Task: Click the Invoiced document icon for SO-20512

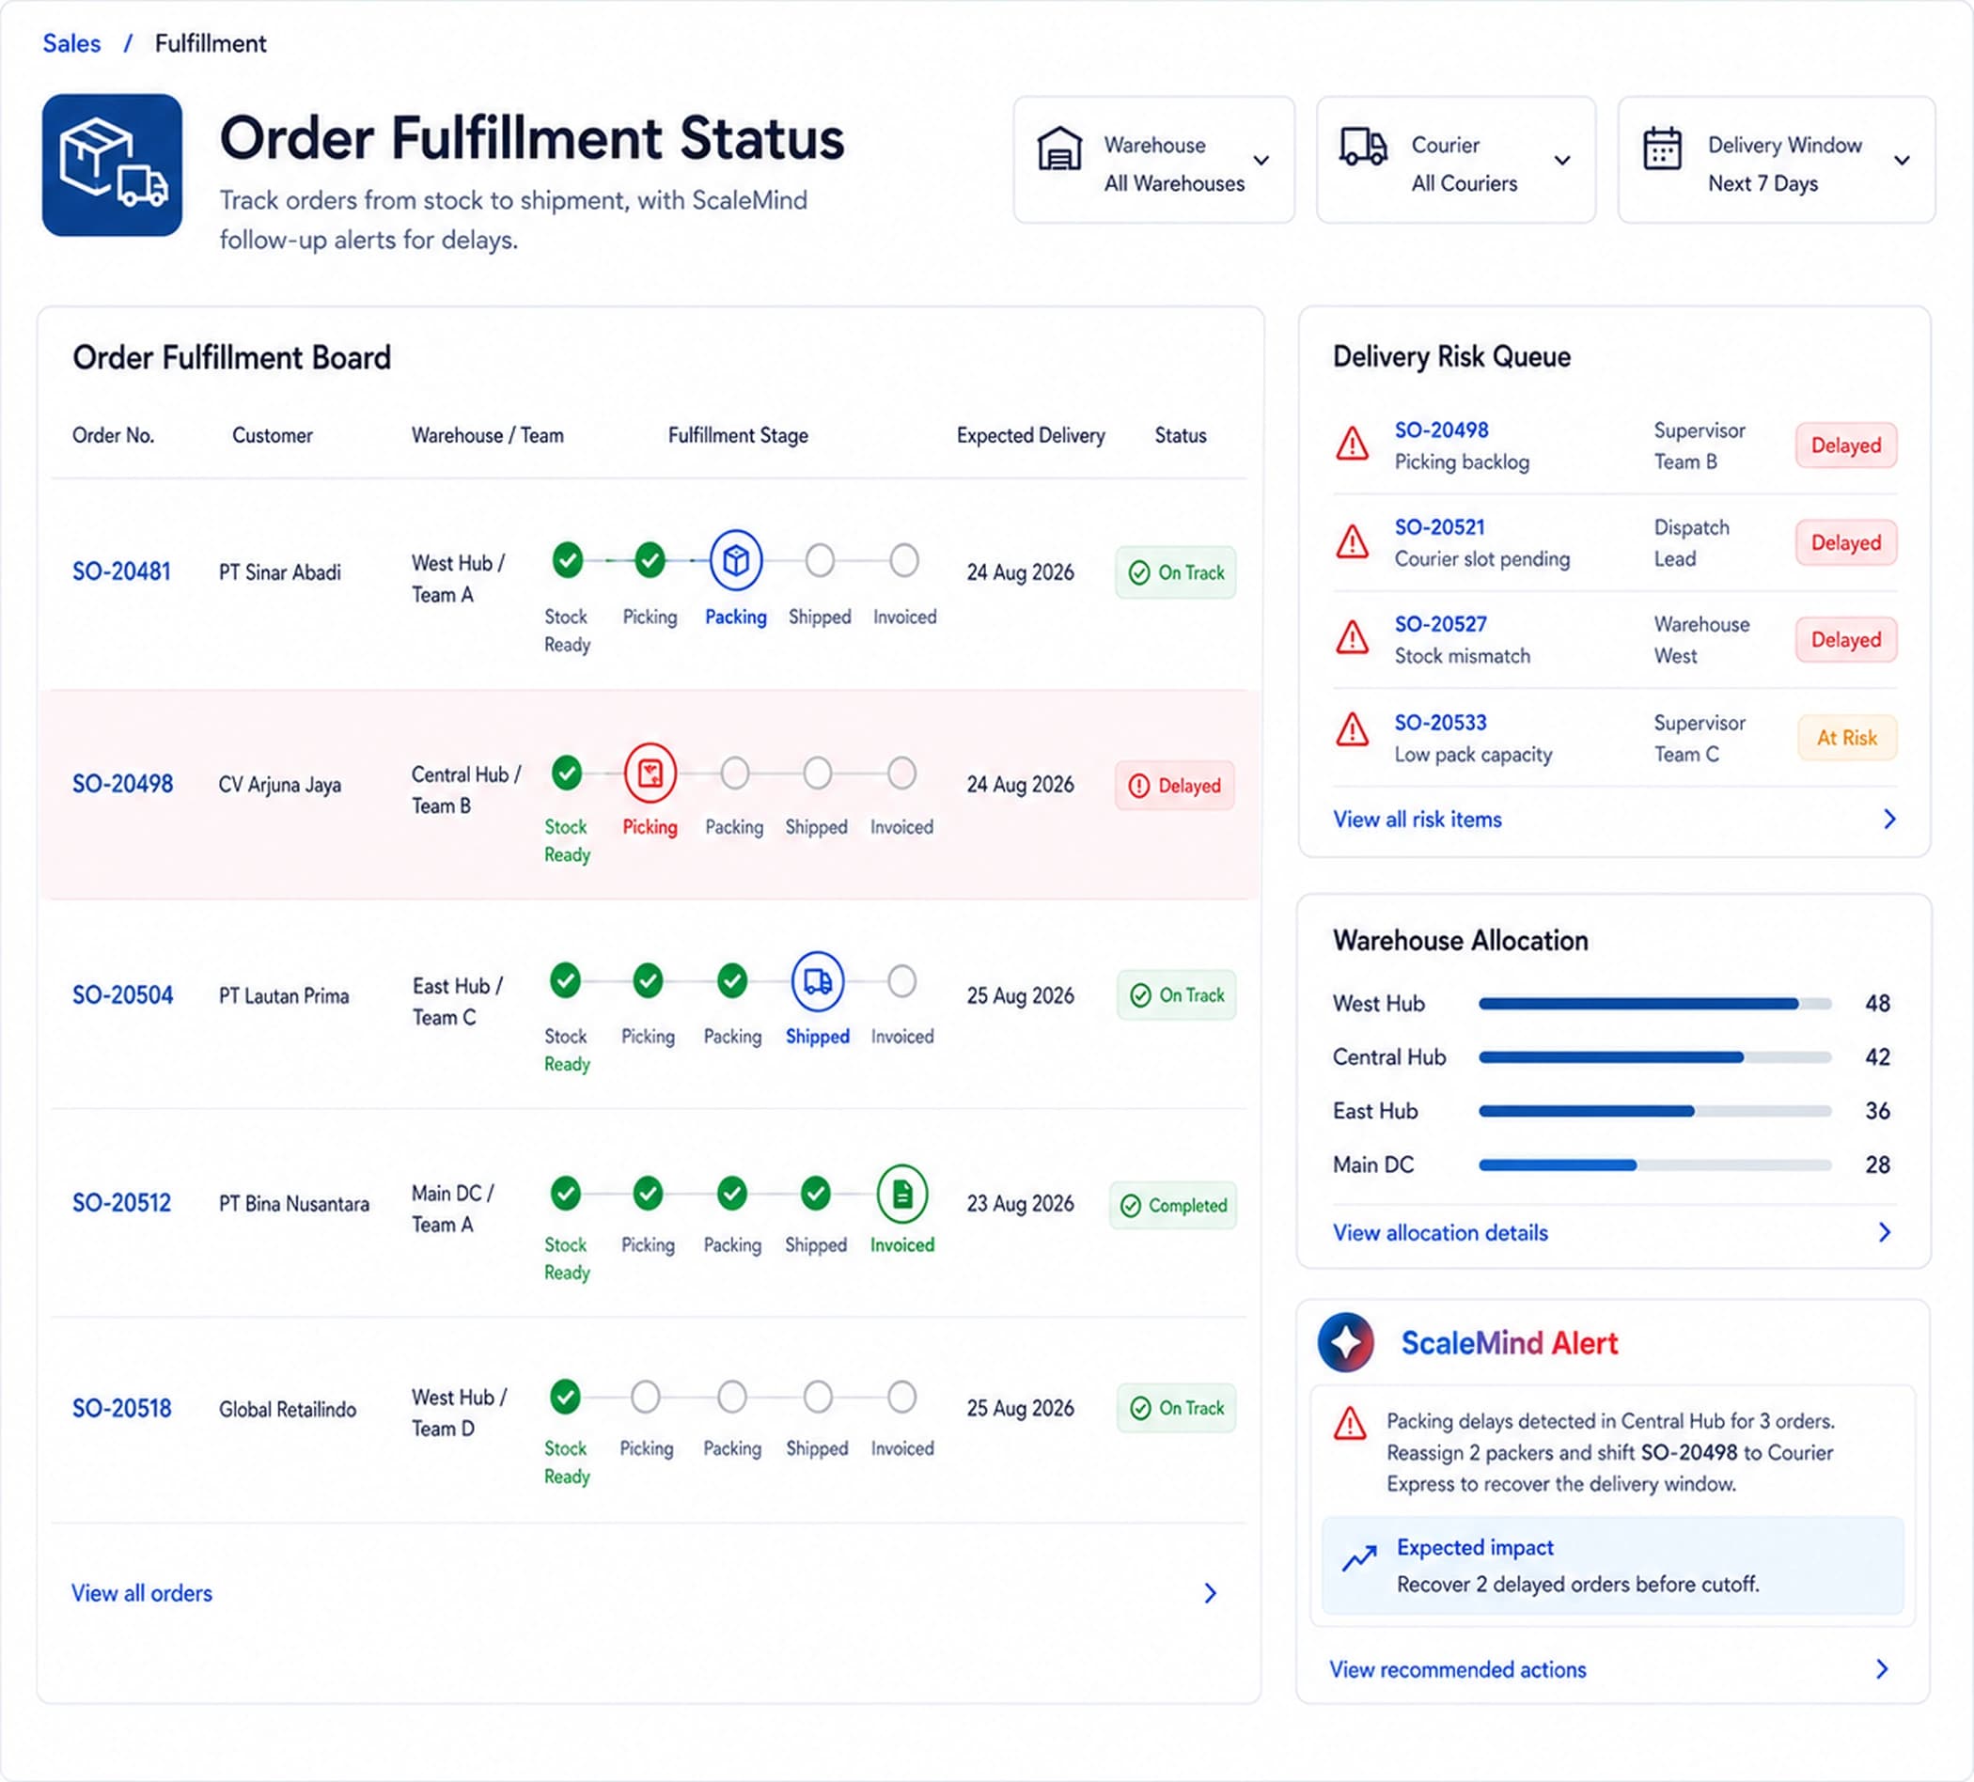Action: tap(901, 1194)
